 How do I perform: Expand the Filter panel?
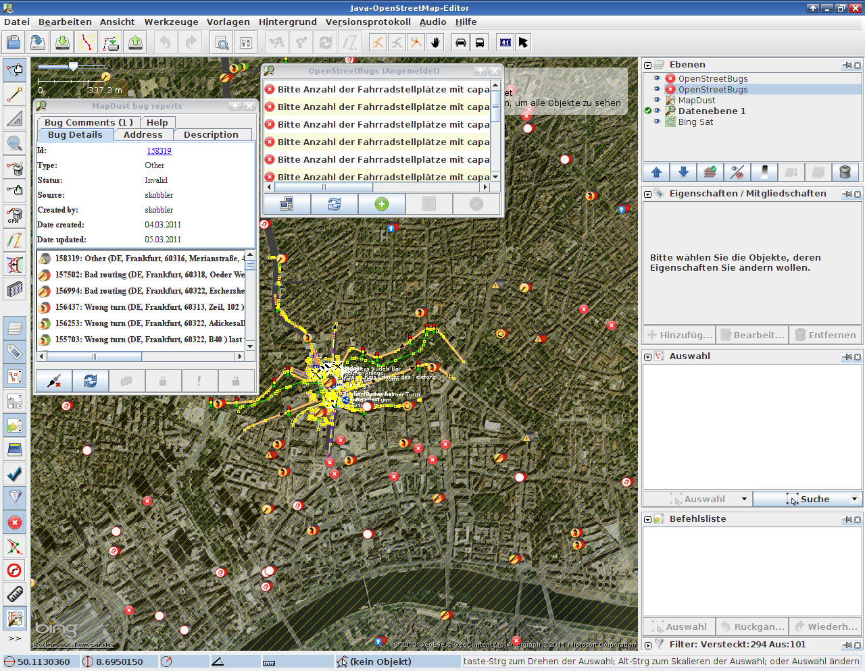pyautogui.click(x=647, y=645)
